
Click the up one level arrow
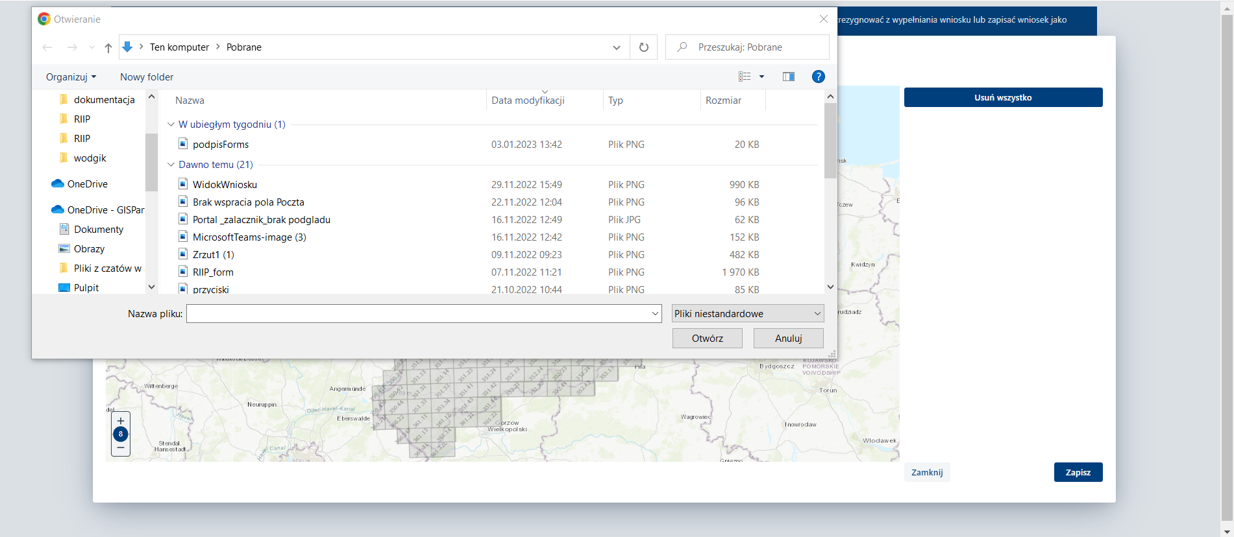click(x=108, y=47)
